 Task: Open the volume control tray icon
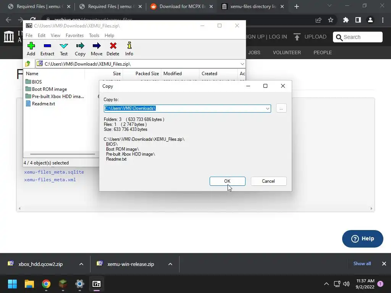[x=346, y=284]
